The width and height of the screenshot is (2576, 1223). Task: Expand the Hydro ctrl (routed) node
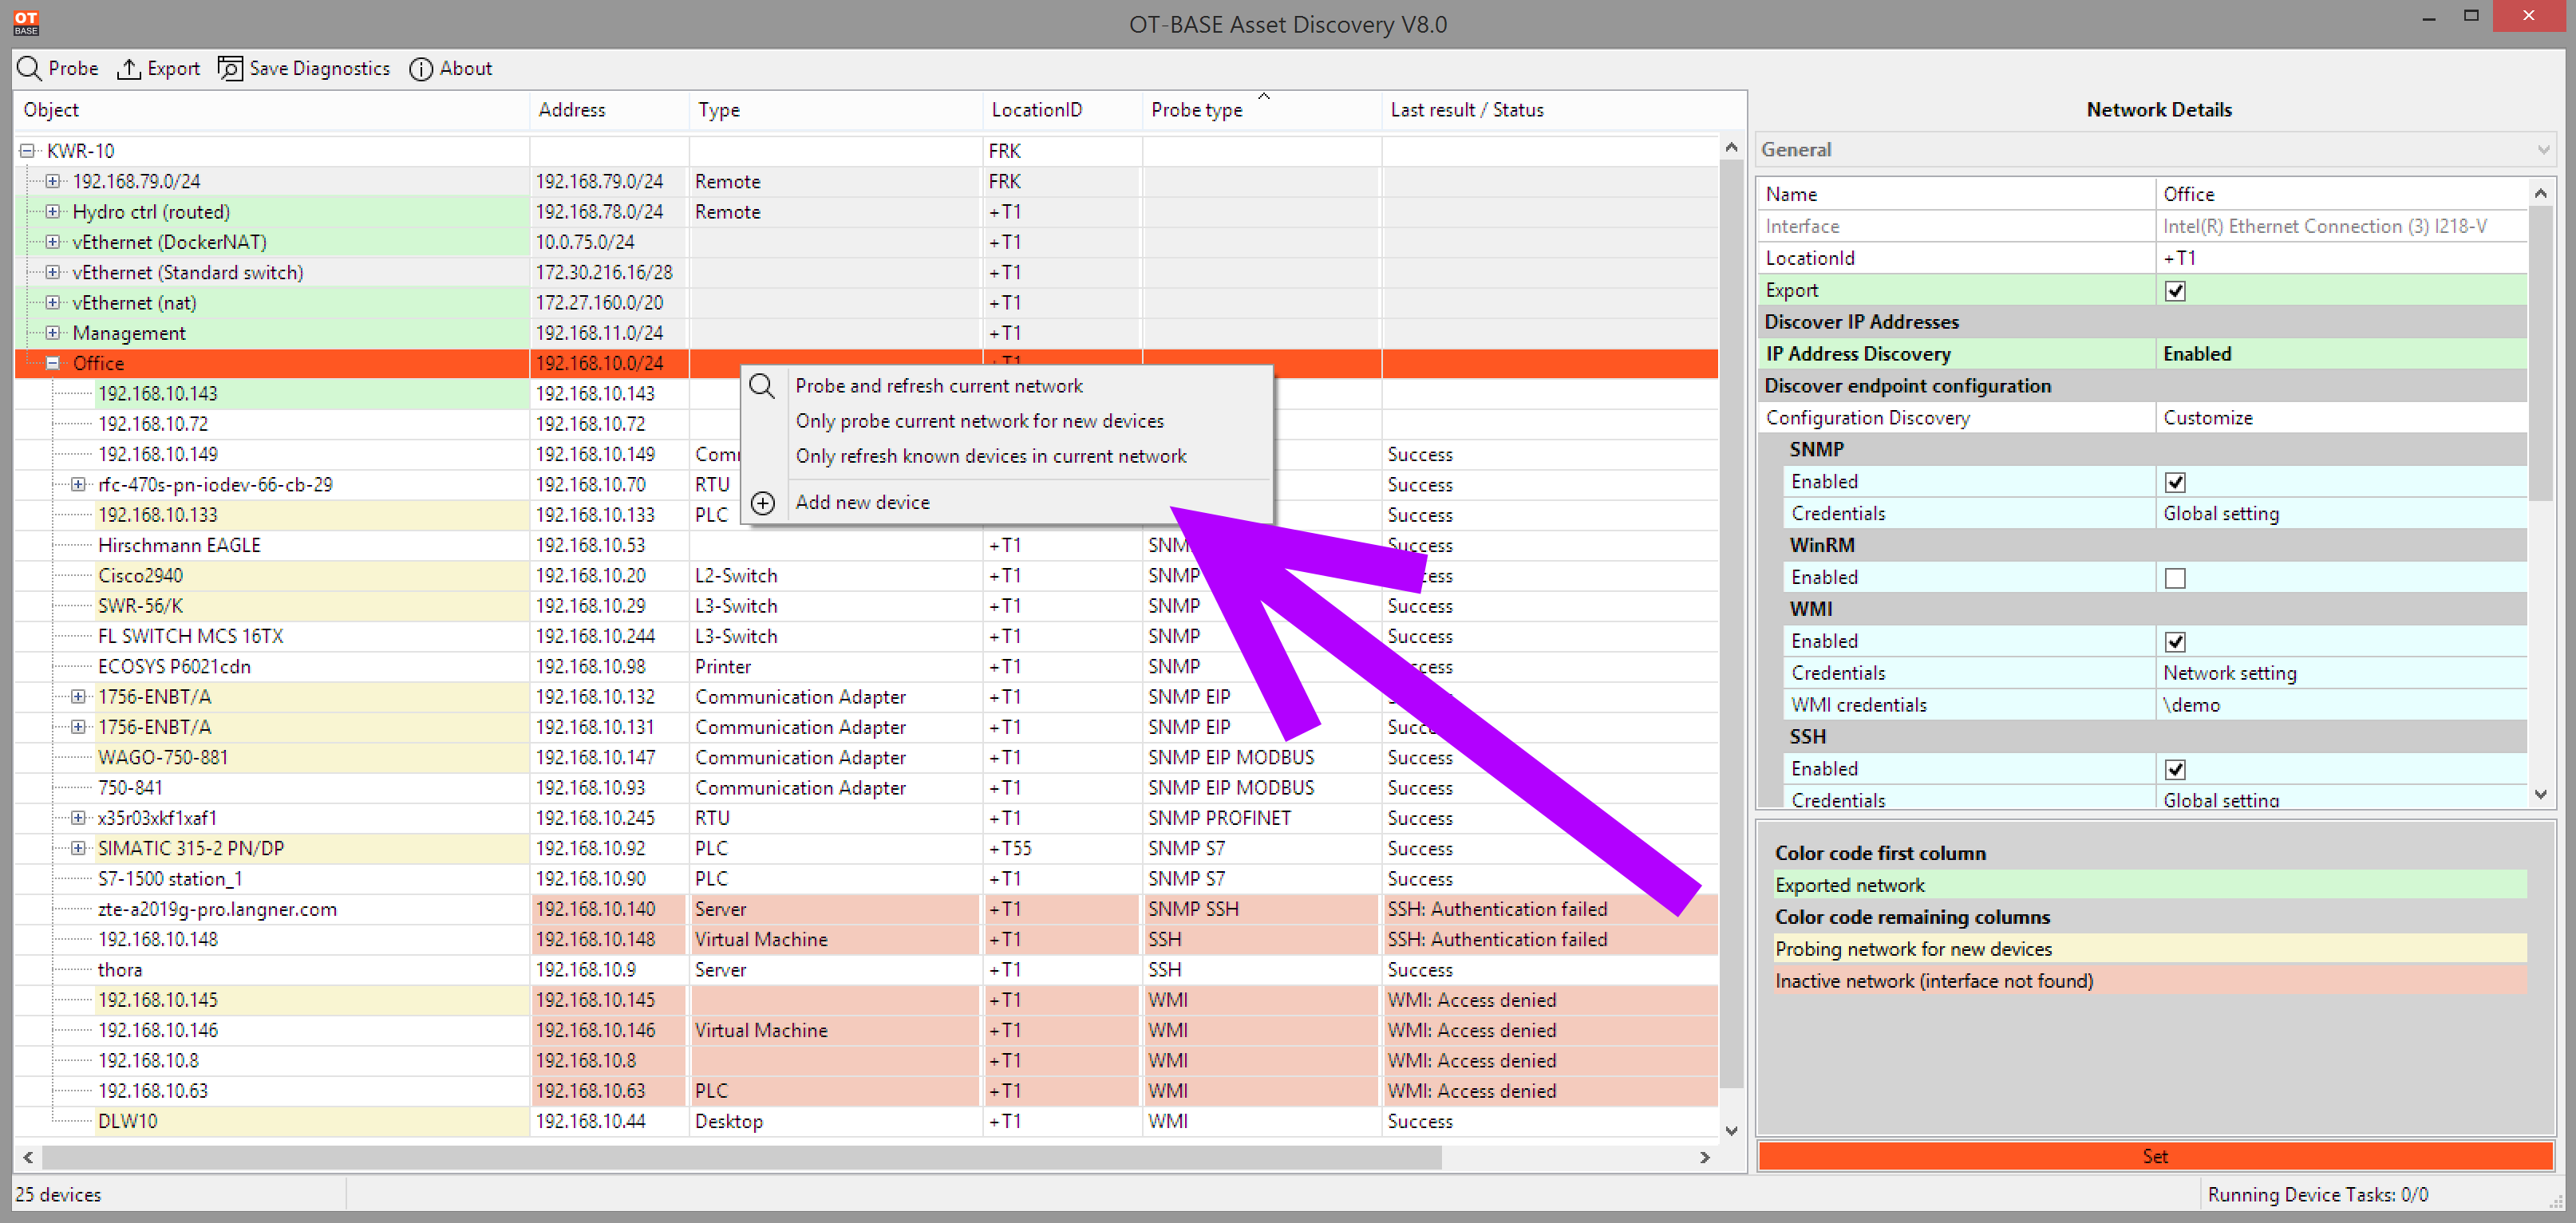53,211
